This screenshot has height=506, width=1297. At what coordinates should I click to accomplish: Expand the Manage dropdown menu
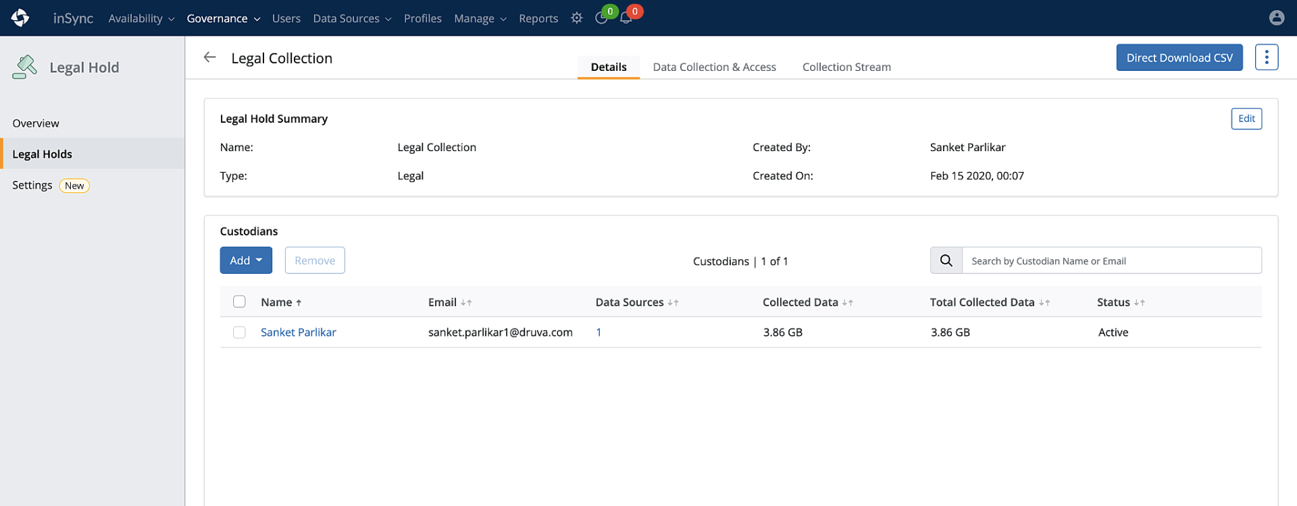tap(480, 18)
